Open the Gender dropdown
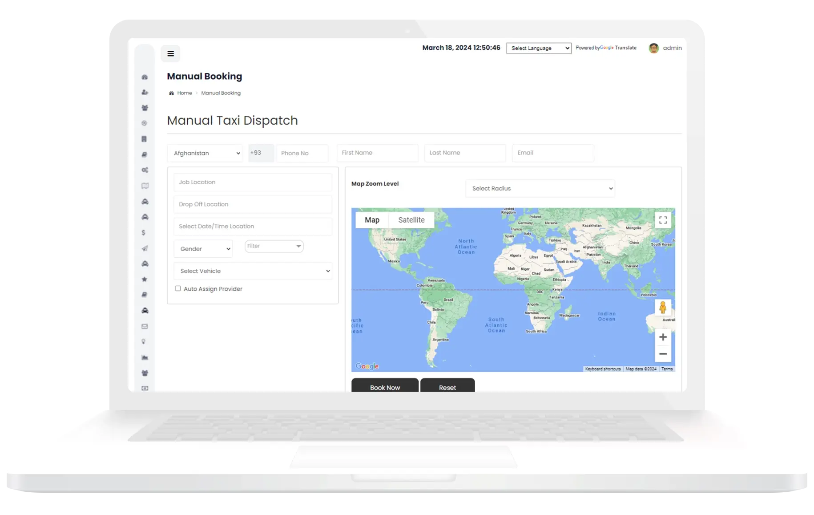Viewport: 814px width, 515px height. click(x=203, y=249)
